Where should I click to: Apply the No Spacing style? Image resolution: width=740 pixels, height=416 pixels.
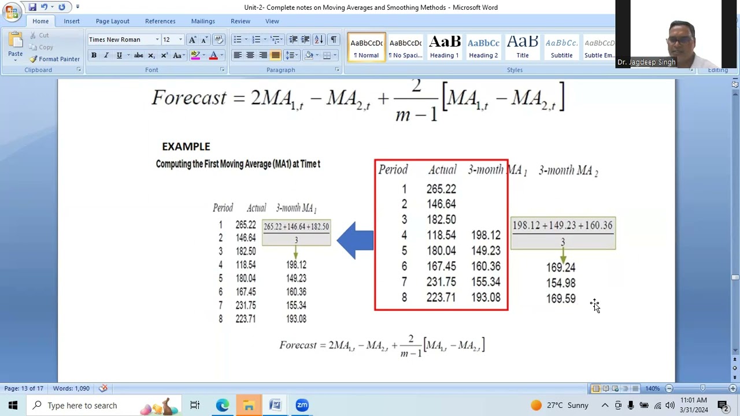click(x=405, y=47)
